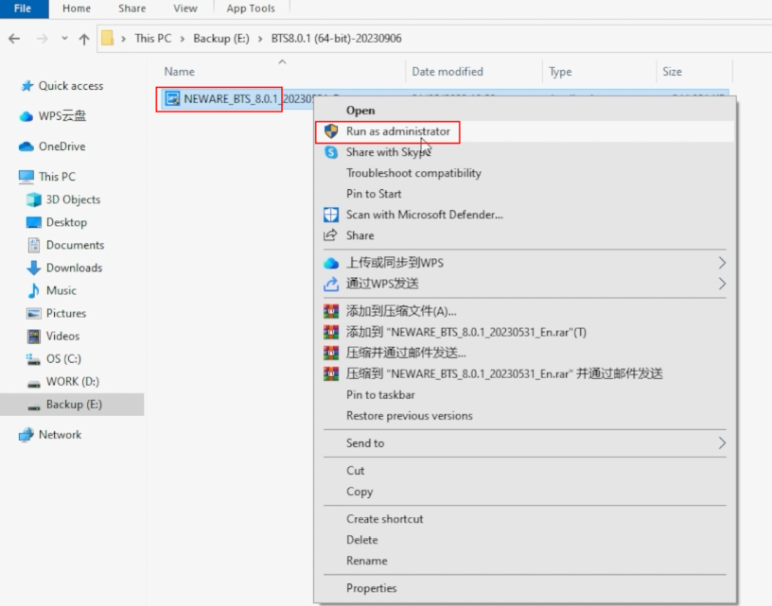Expand the Send to submenu
The image size is (772, 606).
525,443
